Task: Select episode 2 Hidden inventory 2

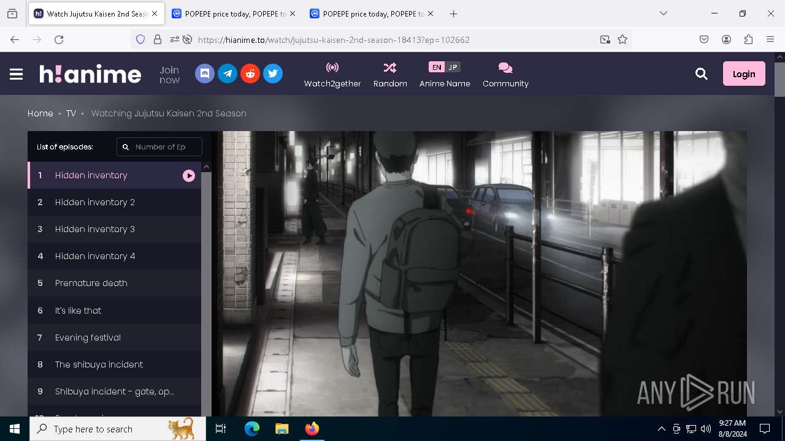Action: 114,202
